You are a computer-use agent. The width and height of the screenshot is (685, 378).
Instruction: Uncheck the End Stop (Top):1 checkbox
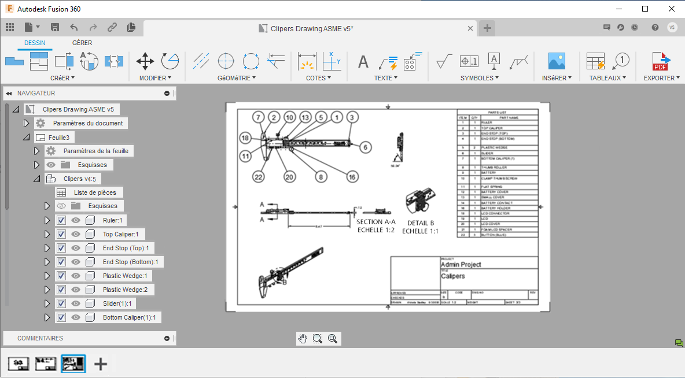tap(61, 248)
